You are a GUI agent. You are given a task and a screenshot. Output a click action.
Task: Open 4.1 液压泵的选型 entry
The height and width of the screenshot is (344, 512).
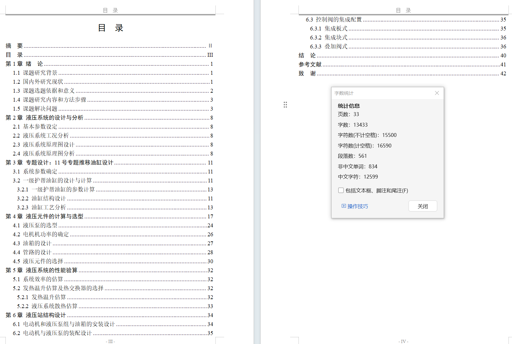click(113, 225)
